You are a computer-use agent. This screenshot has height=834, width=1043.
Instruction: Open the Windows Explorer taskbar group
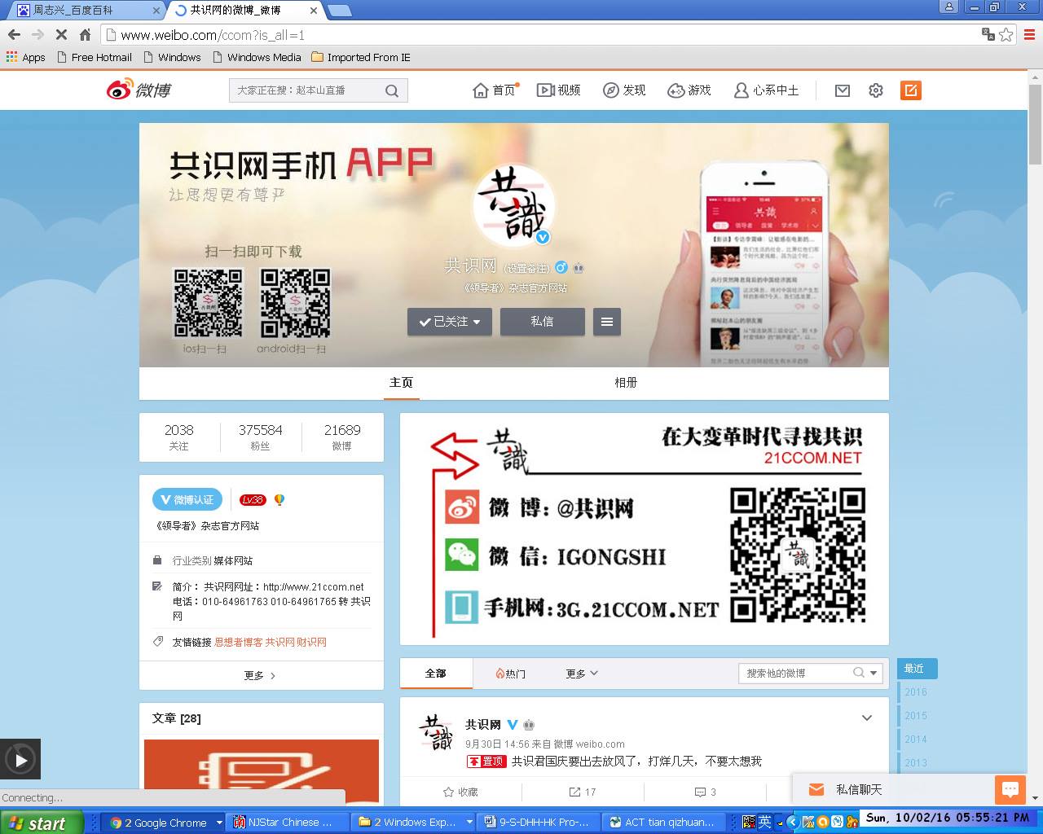coord(412,823)
